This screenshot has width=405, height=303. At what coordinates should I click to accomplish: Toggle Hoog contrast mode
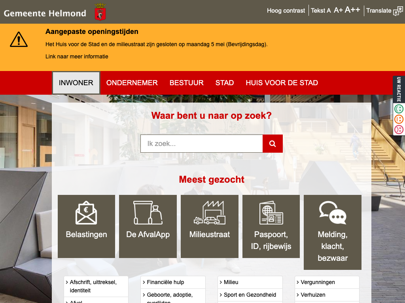(286, 11)
